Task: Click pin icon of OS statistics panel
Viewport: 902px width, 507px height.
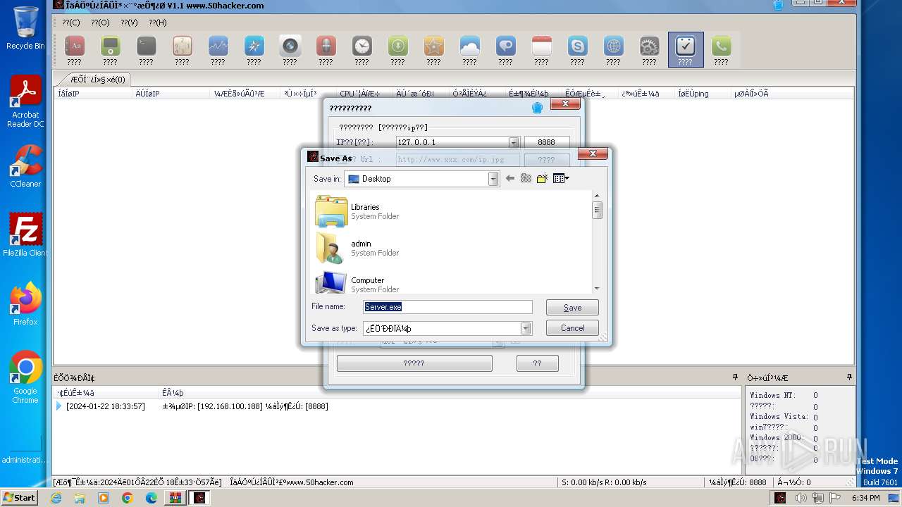Action: click(849, 377)
